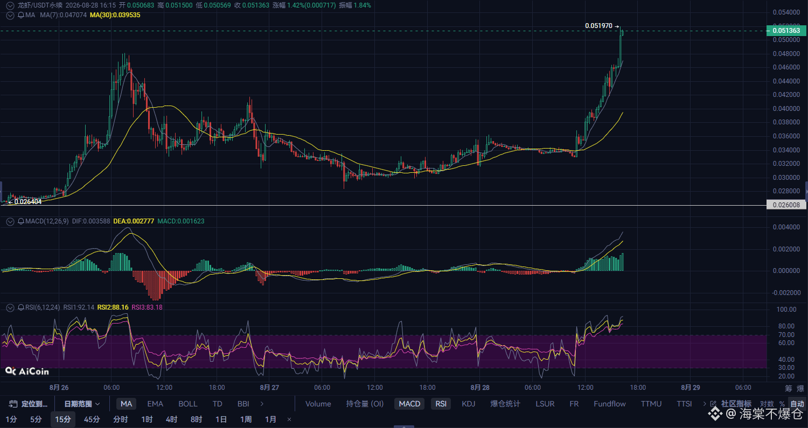Collapse the RSI indicator panel
The width and height of the screenshot is (808, 428).
pos(10,307)
